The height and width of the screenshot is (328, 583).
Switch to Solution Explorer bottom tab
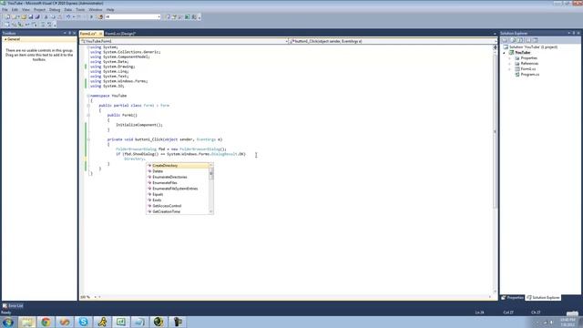[543, 298]
